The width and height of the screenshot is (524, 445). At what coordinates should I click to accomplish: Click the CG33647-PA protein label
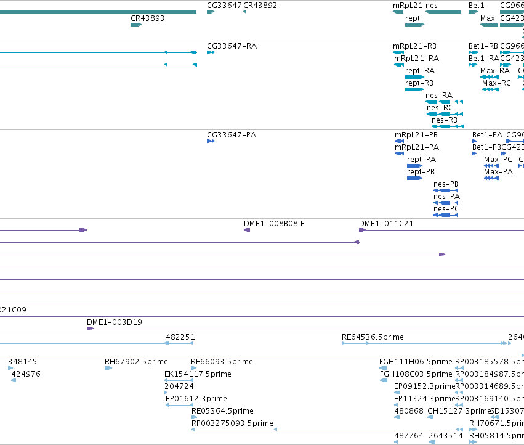(232, 135)
